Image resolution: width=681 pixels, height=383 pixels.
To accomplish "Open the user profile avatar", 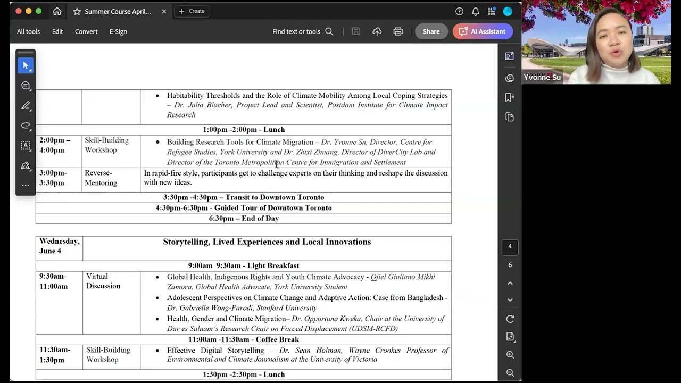I will coord(508,11).
